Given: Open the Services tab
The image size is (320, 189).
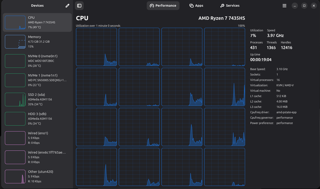Looking at the screenshot, I should click(x=230, y=6).
